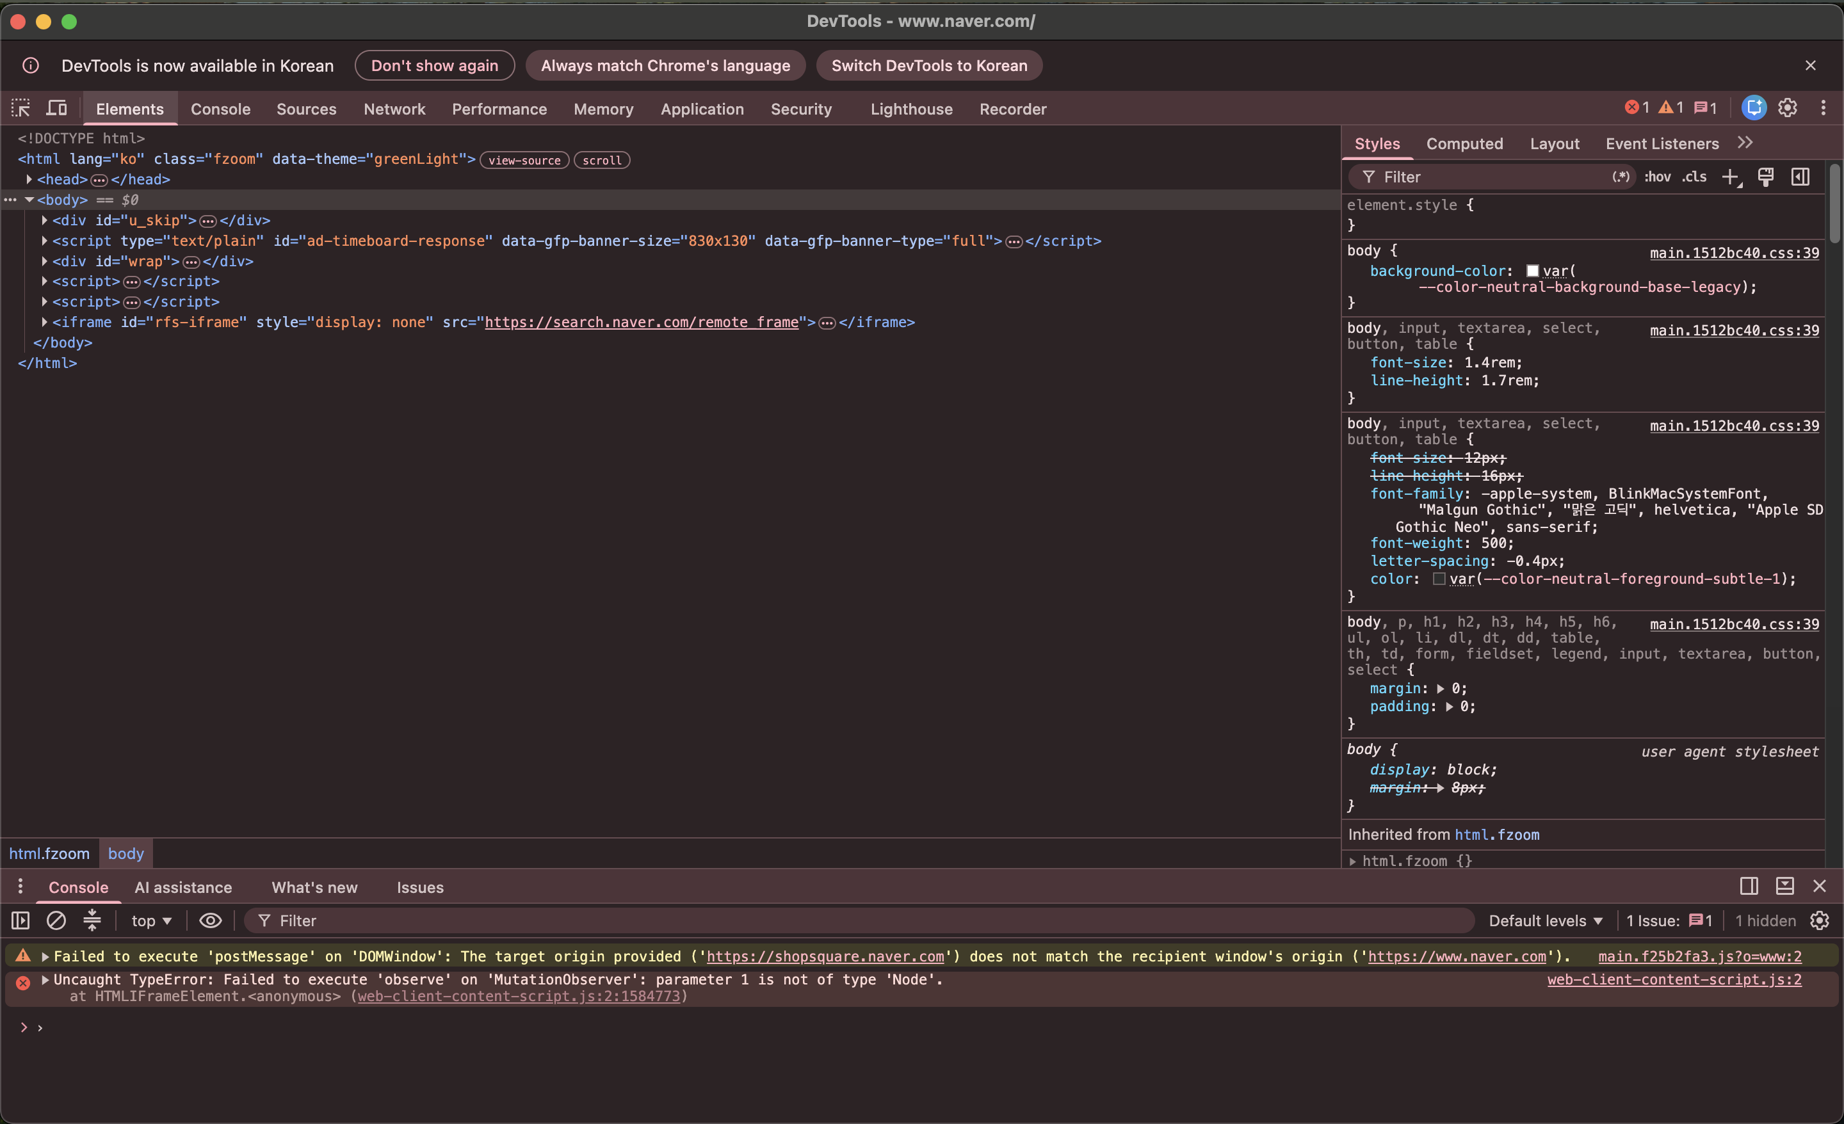This screenshot has height=1124, width=1844.
Task: Toggle the :hov element state panel
Action: point(1657,177)
